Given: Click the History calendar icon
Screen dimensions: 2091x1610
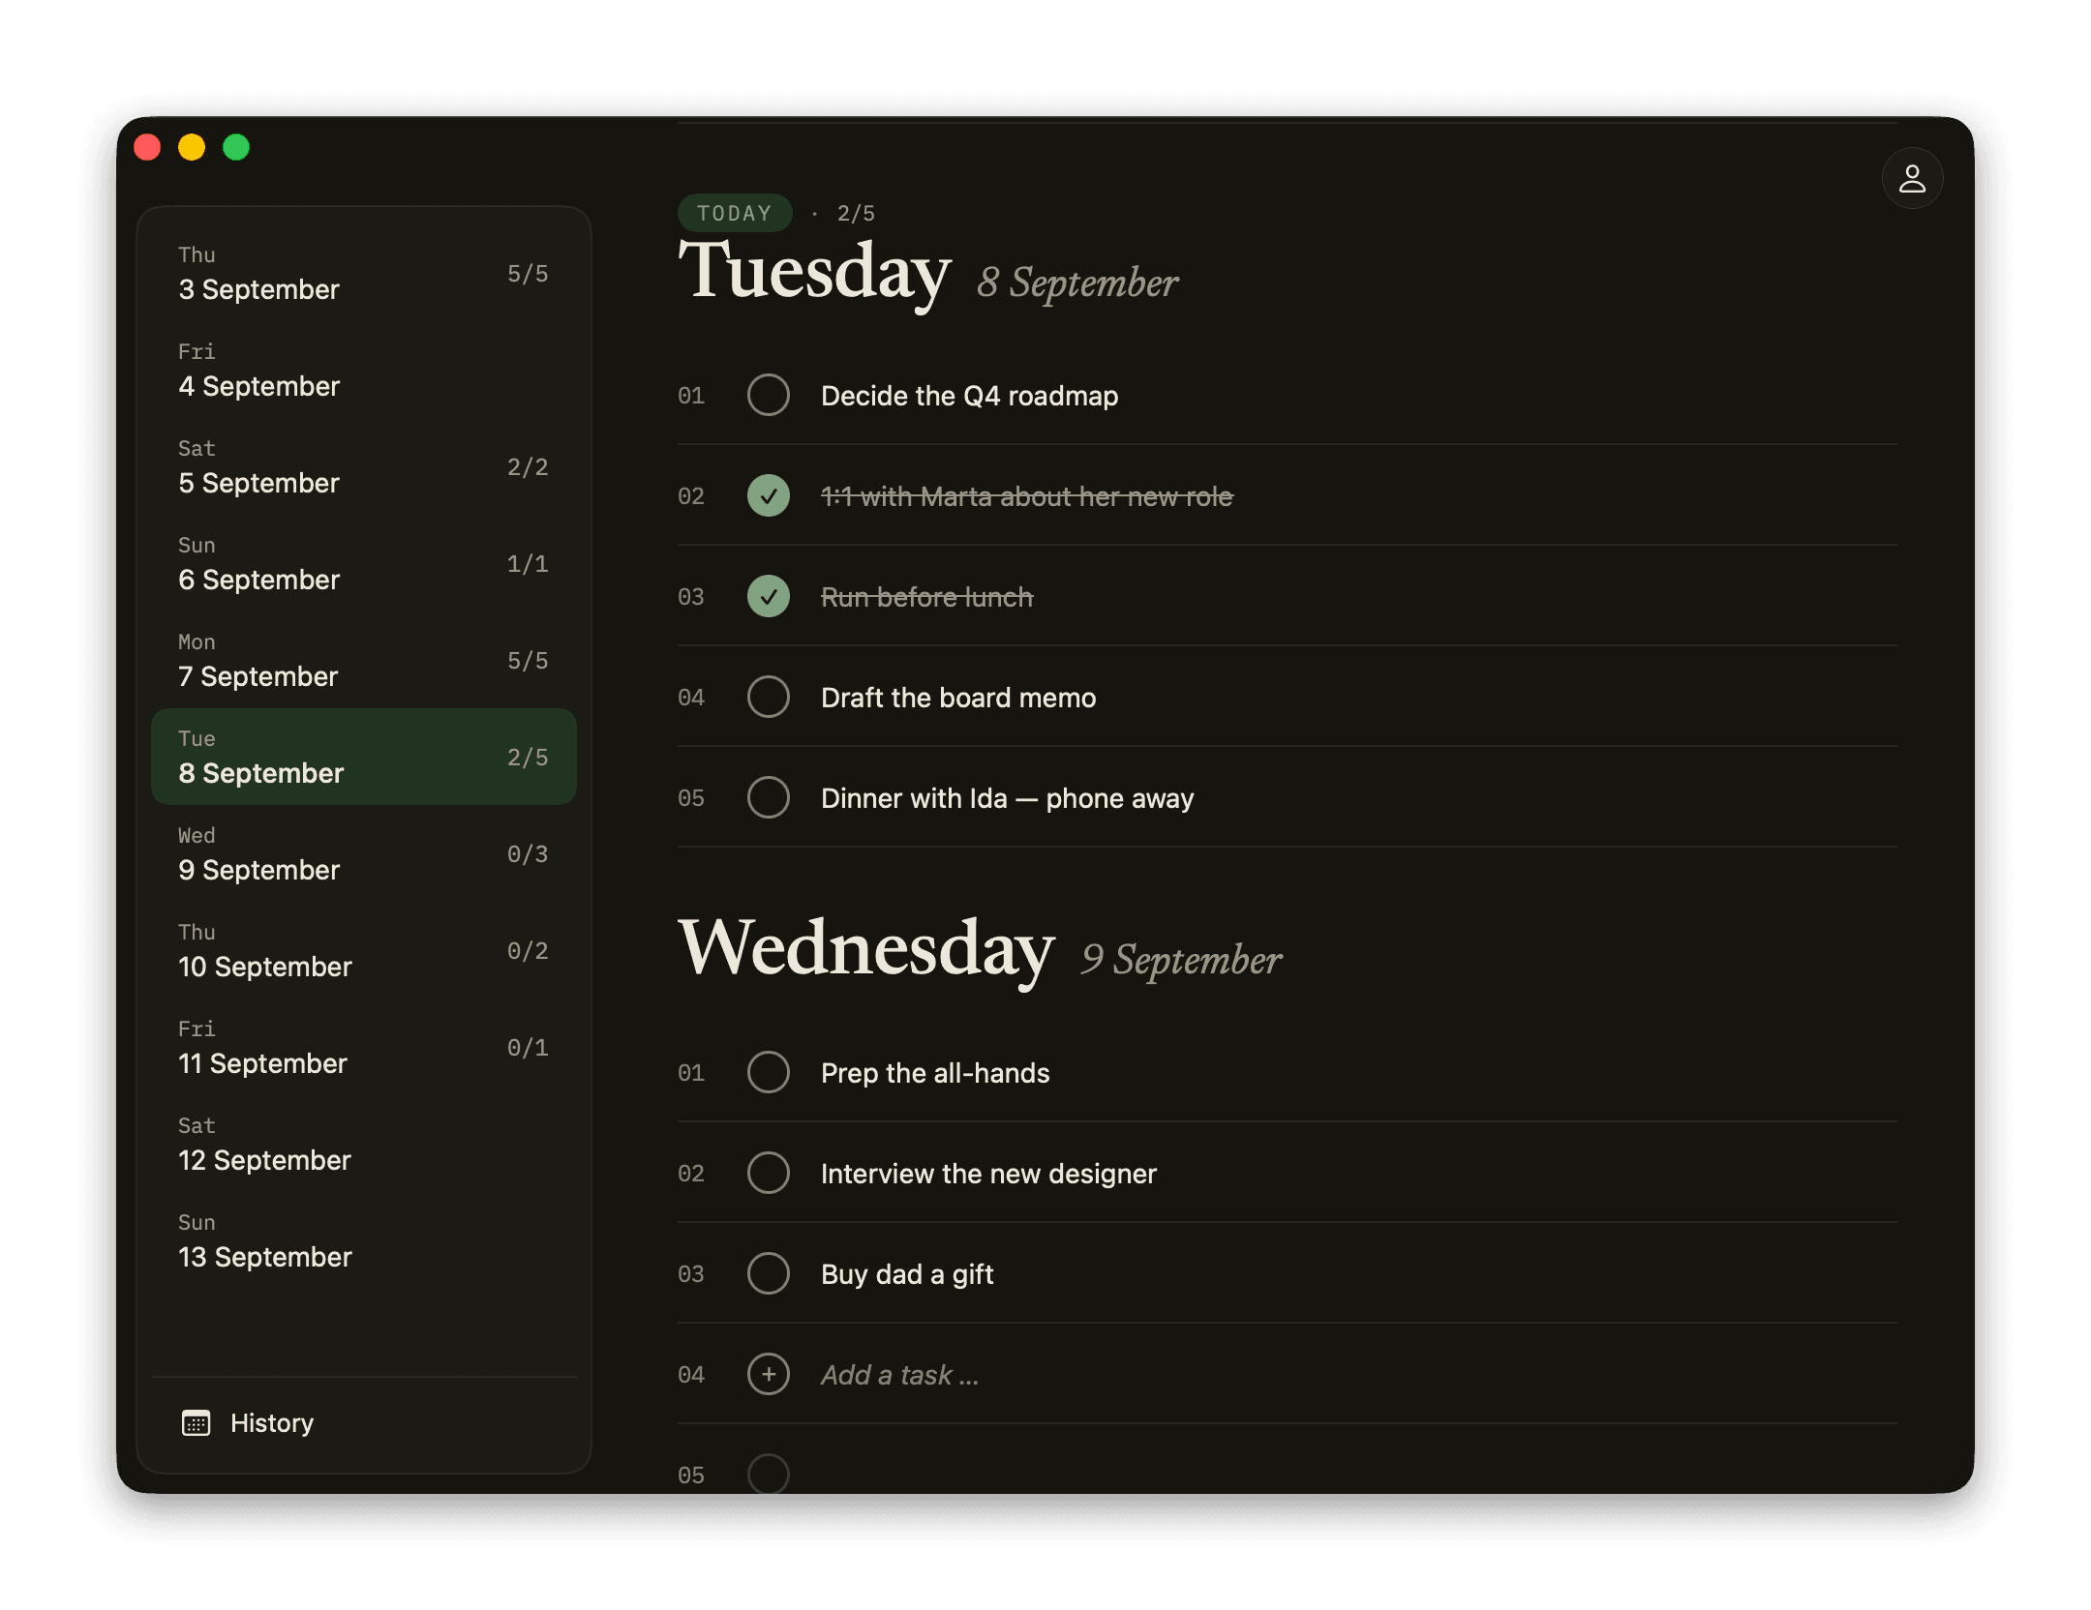Looking at the screenshot, I should (x=197, y=1423).
